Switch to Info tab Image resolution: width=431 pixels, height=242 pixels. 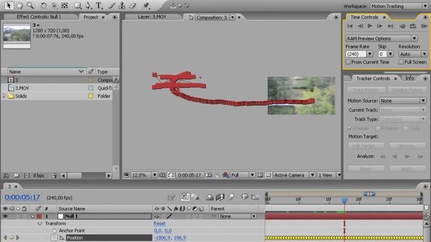(x=409, y=78)
